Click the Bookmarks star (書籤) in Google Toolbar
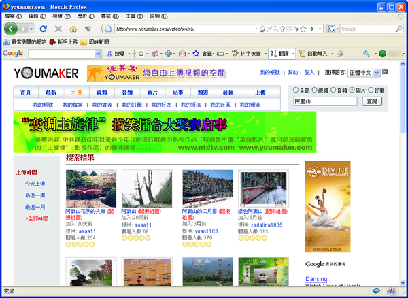The width and height of the screenshot is (408, 298). [196, 54]
